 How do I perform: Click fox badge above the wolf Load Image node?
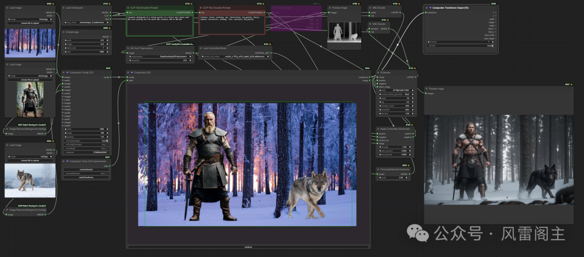pos(54,141)
